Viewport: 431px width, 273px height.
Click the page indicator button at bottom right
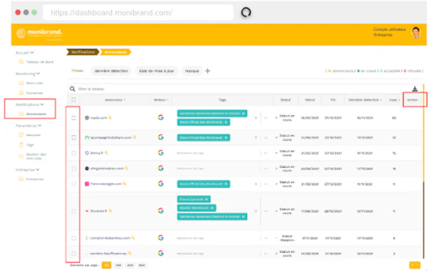[415, 265]
